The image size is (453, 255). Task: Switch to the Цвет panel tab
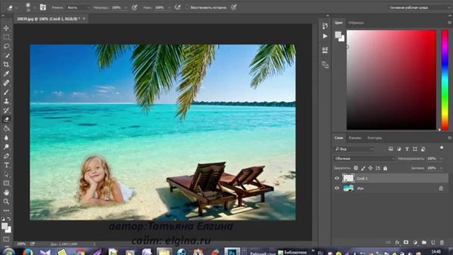[x=338, y=23]
